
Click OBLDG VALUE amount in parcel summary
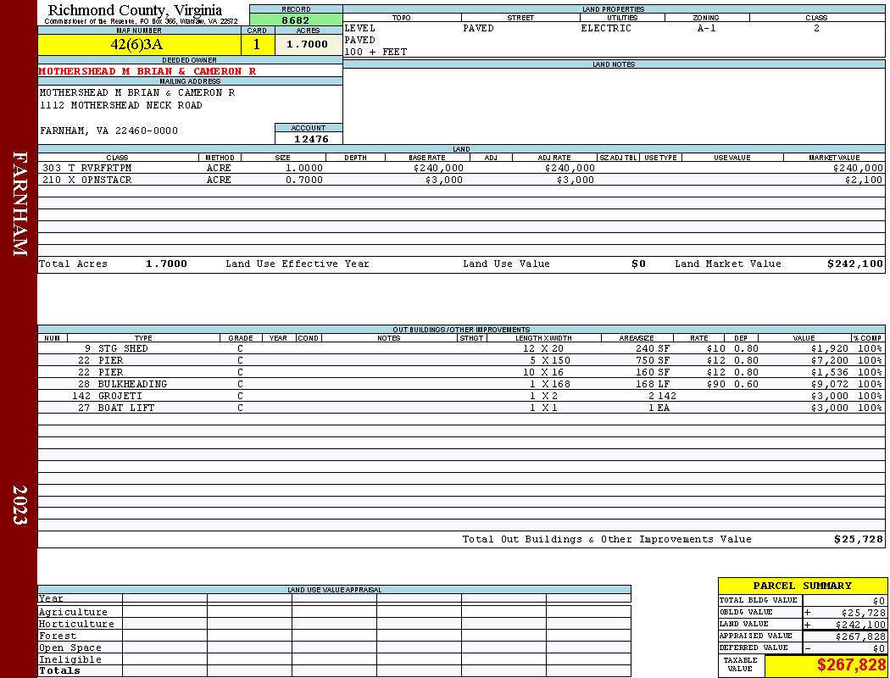[863, 613]
